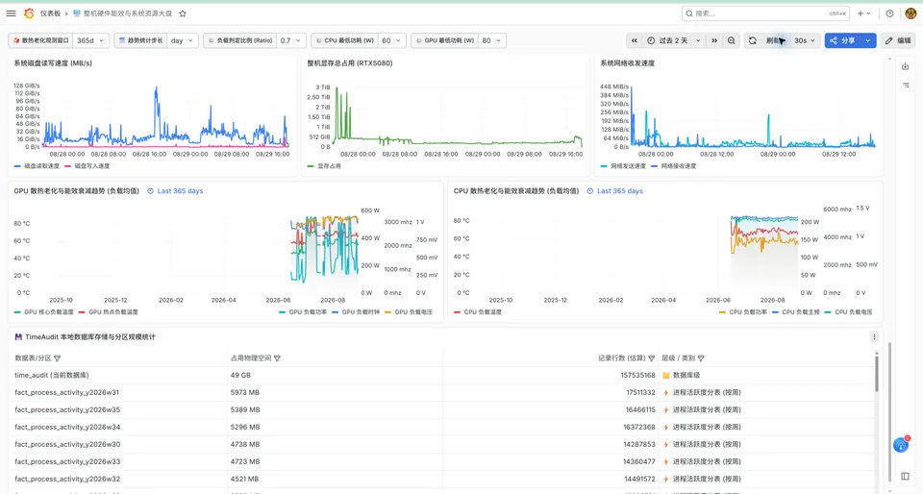Zoom out the time range

(x=731, y=40)
